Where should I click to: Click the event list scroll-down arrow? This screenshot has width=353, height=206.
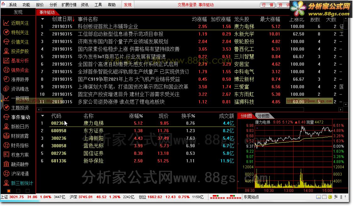(346, 104)
